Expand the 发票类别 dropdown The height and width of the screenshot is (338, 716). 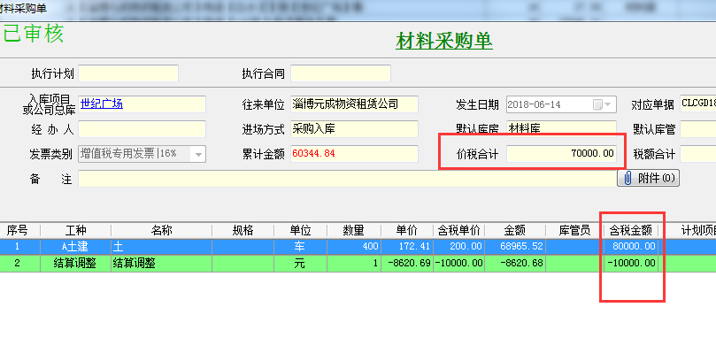click(x=198, y=154)
